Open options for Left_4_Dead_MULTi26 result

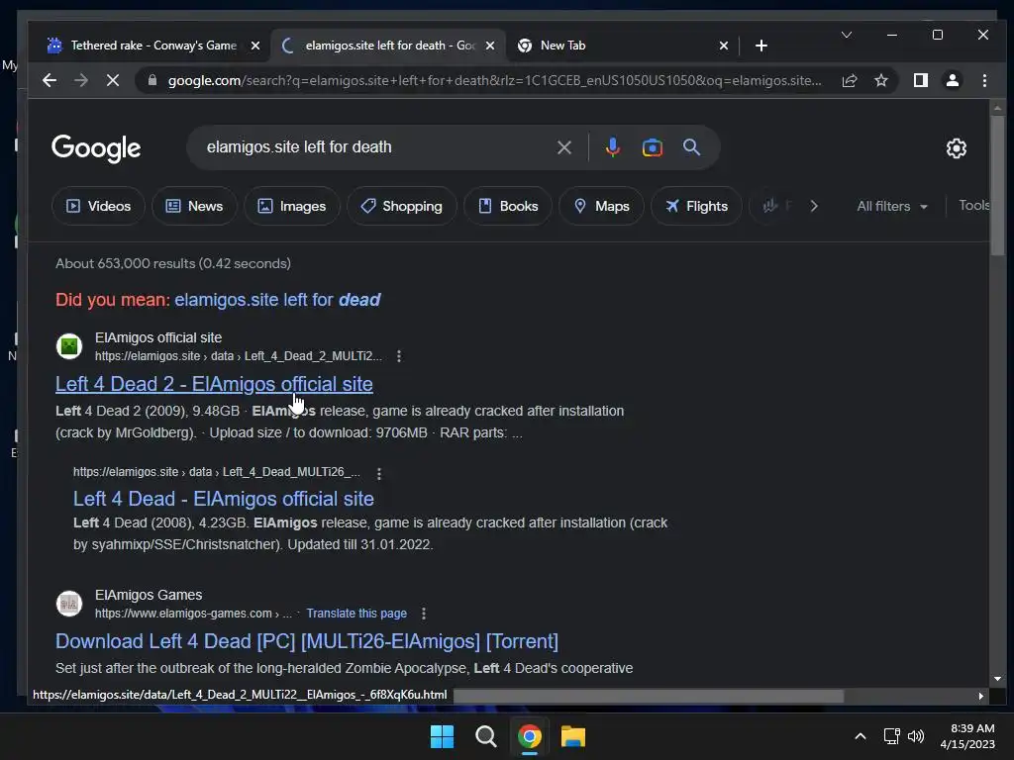[x=379, y=473]
